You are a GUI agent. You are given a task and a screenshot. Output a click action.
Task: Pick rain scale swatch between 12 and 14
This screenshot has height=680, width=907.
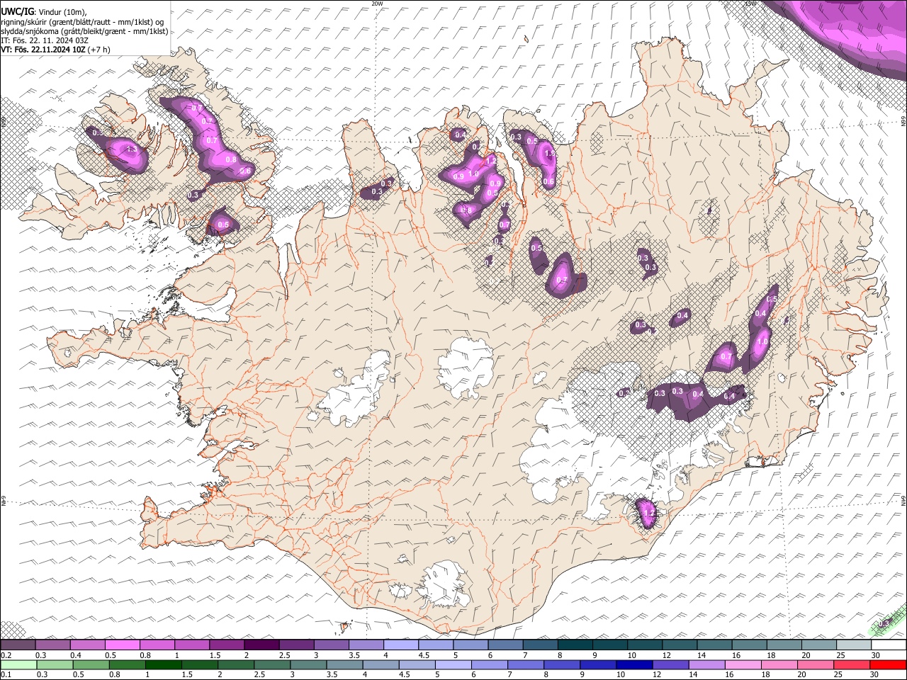pyautogui.click(x=671, y=664)
